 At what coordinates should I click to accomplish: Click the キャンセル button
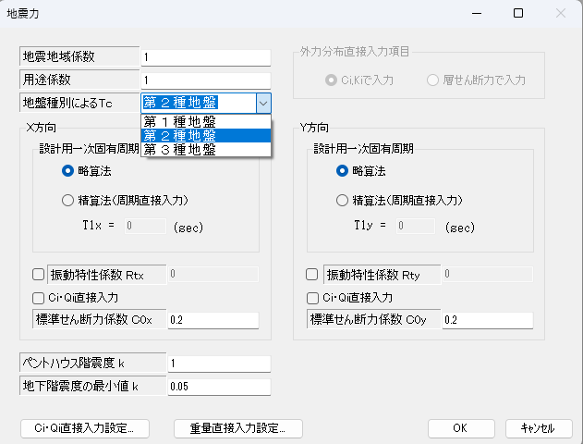[x=539, y=428]
